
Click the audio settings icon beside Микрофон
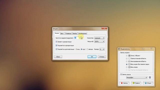pyautogui.click(x=150, y=77)
